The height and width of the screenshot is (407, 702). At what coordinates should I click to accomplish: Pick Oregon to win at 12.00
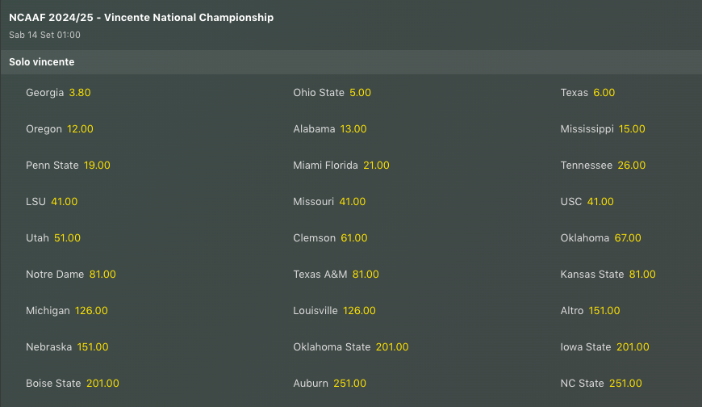pyautogui.click(x=80, y=129)
